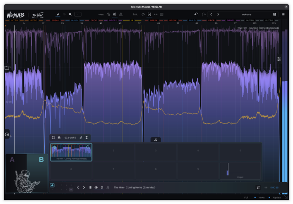Toggle the lock icon beside -23.9 LUFS
The width and height of the screenshot is (293, 204).
(59, 138)
